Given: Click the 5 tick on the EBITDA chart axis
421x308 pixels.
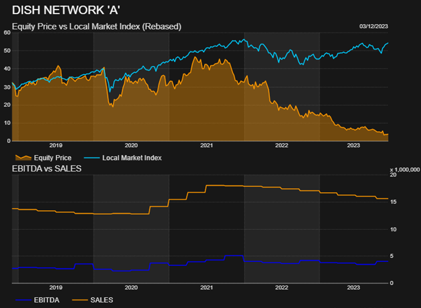Looking at the screenshot, I should click(392, 256).
